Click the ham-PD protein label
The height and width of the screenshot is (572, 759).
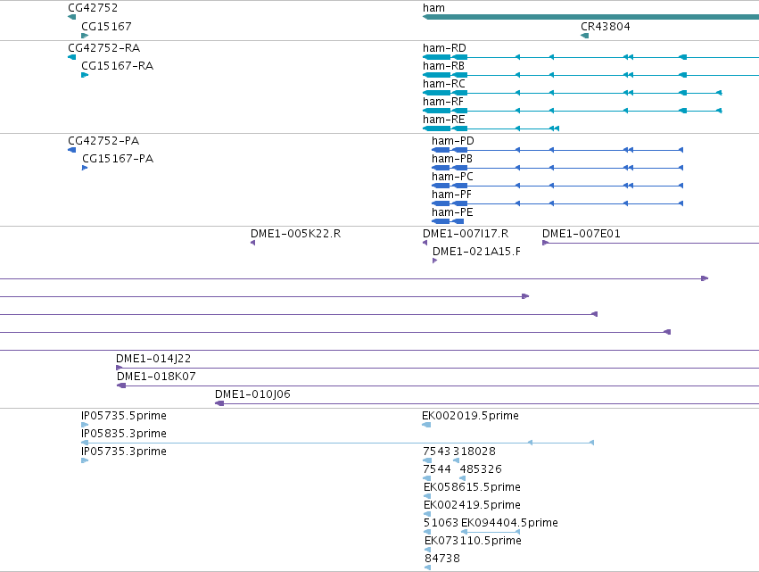pyautogui.click(x=453, y=140)
